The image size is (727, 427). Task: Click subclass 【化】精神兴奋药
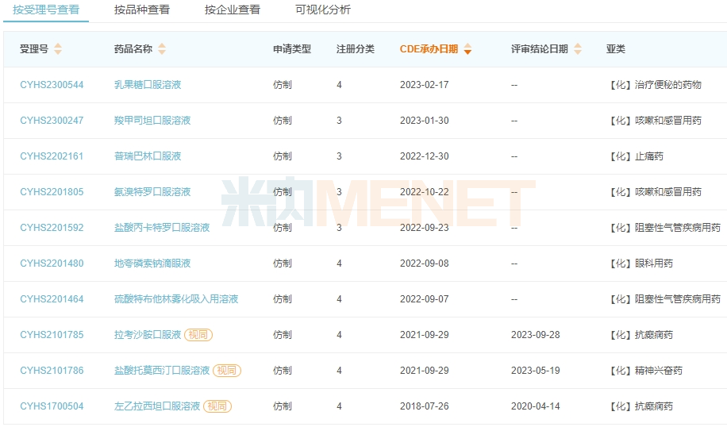[644, 371]
